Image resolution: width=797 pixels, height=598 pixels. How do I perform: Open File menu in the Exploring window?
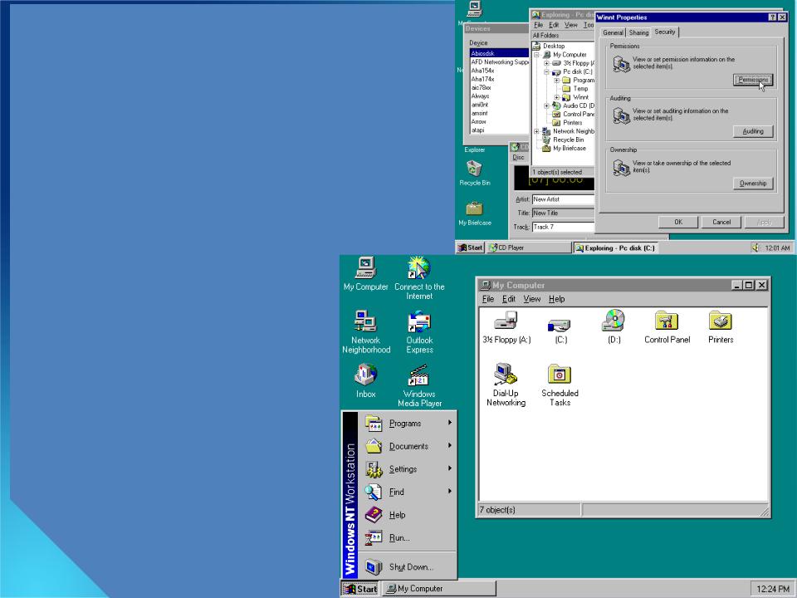point(538,25)
